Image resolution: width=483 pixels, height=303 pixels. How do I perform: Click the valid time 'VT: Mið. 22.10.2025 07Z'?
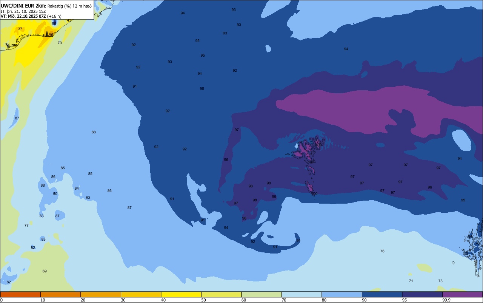(23, 17)
